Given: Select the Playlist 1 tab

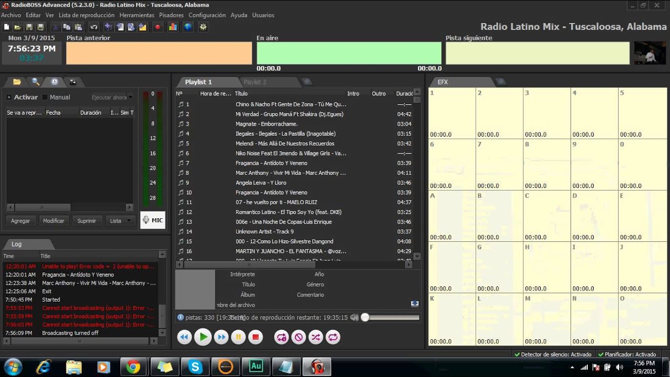Looking at the screenshot, I should coord(198,82).
